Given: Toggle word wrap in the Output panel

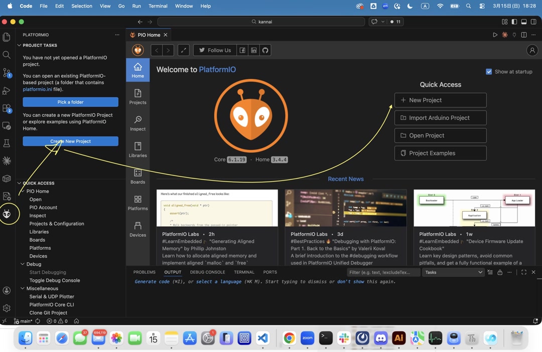Looking at the screenshot, I should [490, 272].
